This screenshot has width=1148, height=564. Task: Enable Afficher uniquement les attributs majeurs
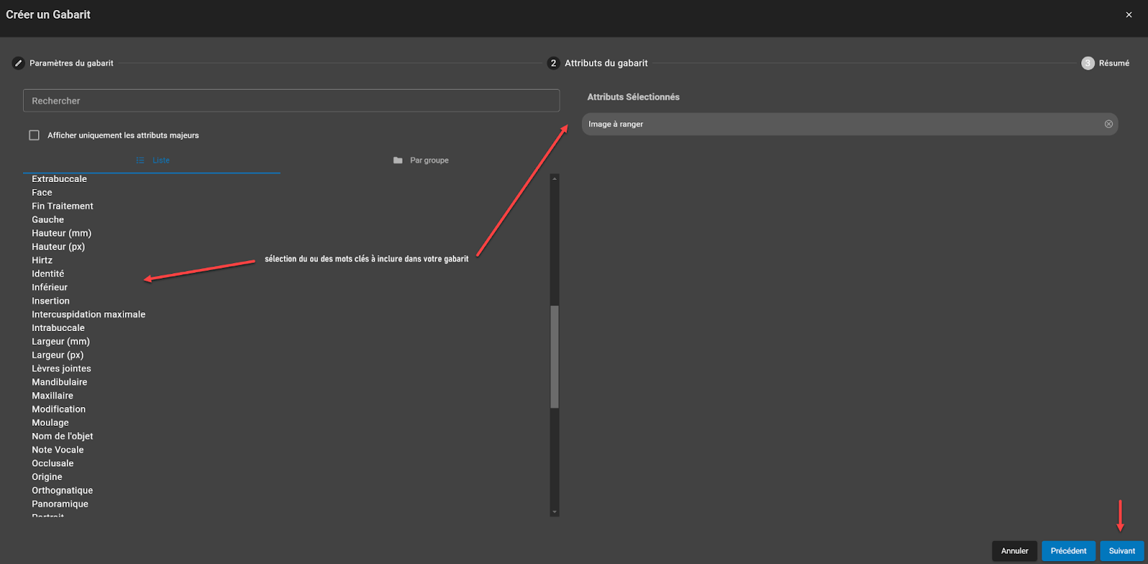coord(34,135)
